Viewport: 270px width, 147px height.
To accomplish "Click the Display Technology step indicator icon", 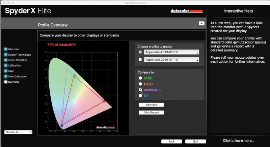I will pyautogui.click(x=5, y=55).
